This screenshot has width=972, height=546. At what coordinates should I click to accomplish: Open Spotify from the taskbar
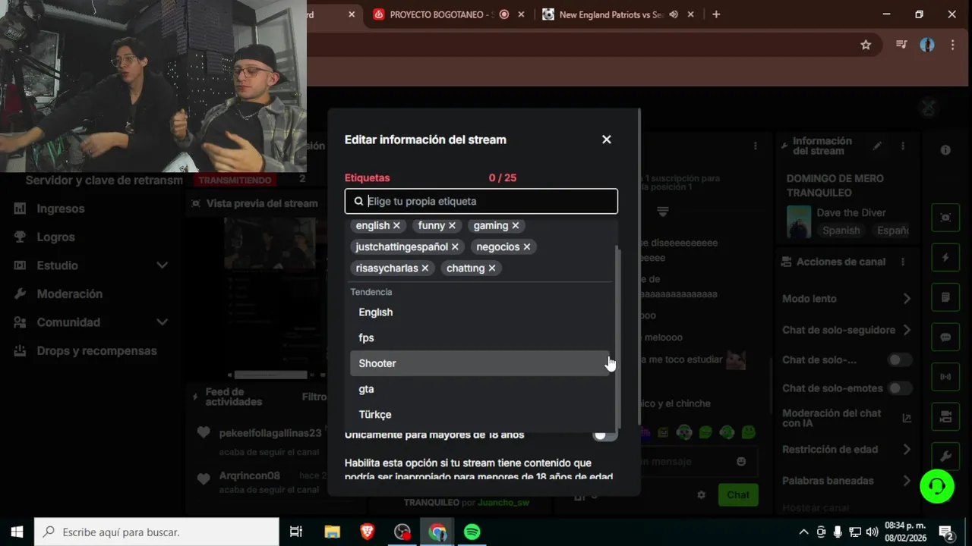pyautogui.click(x=472, y=532)
